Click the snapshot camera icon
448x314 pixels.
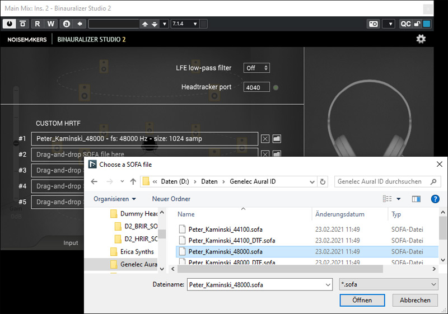coord(373,24)
